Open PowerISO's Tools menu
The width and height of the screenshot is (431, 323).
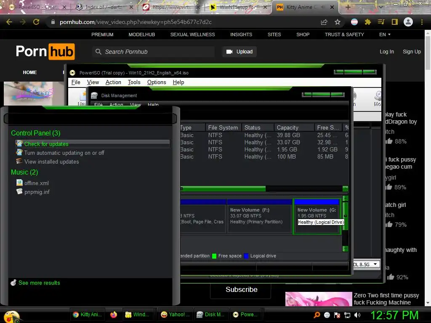[134, 82]
